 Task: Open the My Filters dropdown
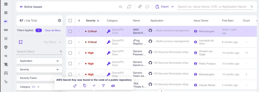[x=52, y=42]
